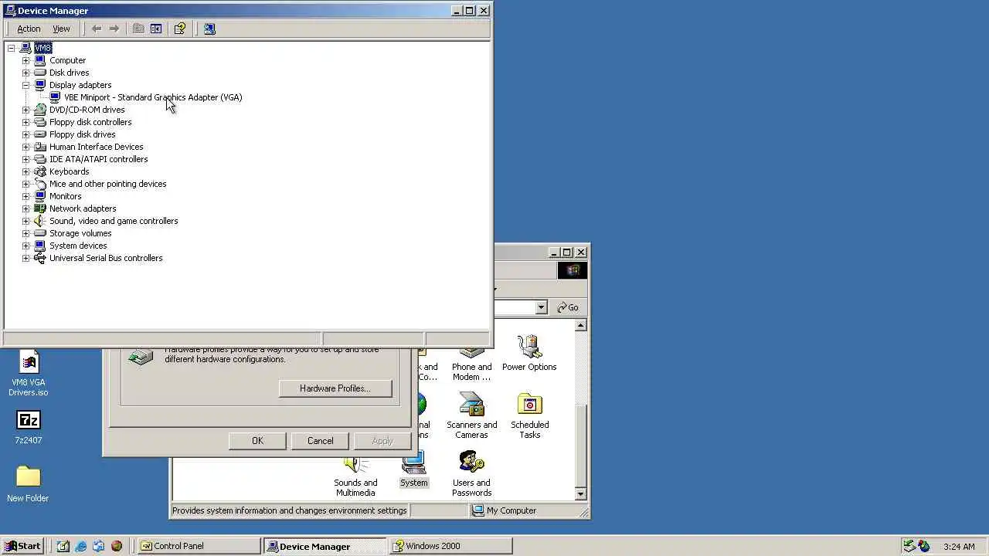Viewport: 989px width, 556px height.
Task: Select the Monitors category icon
Action: coord(40,196)
